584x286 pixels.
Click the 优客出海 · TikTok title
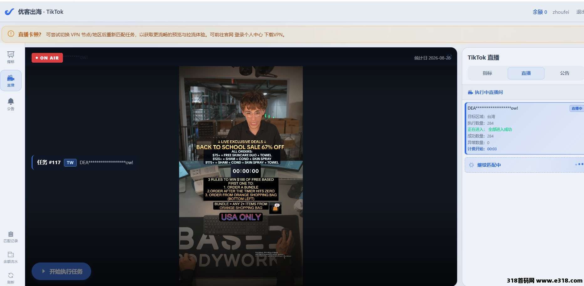click(41, 12)
